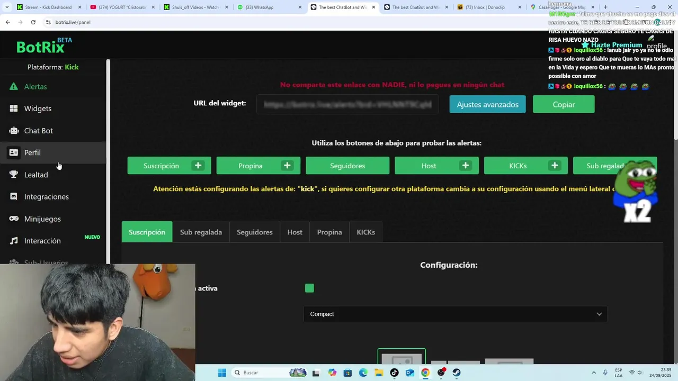
Task: Show hidden system tray icons
Action: pos(593,373)
